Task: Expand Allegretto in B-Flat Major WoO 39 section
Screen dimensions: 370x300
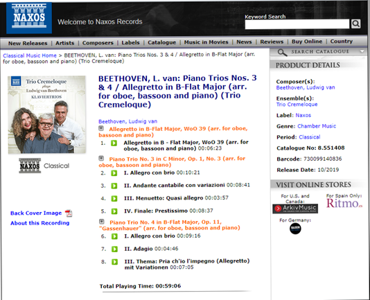Action: pos(101,128)
